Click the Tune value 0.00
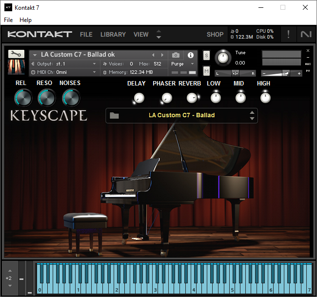The width and height of the screenshot is (317, 297). point(240,63)
